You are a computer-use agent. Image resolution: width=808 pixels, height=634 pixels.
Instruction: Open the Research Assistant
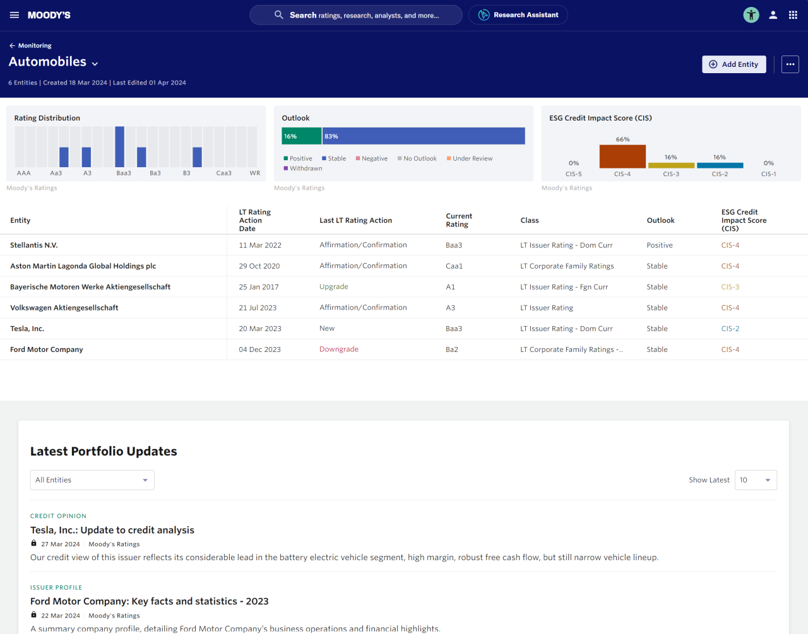518,15
